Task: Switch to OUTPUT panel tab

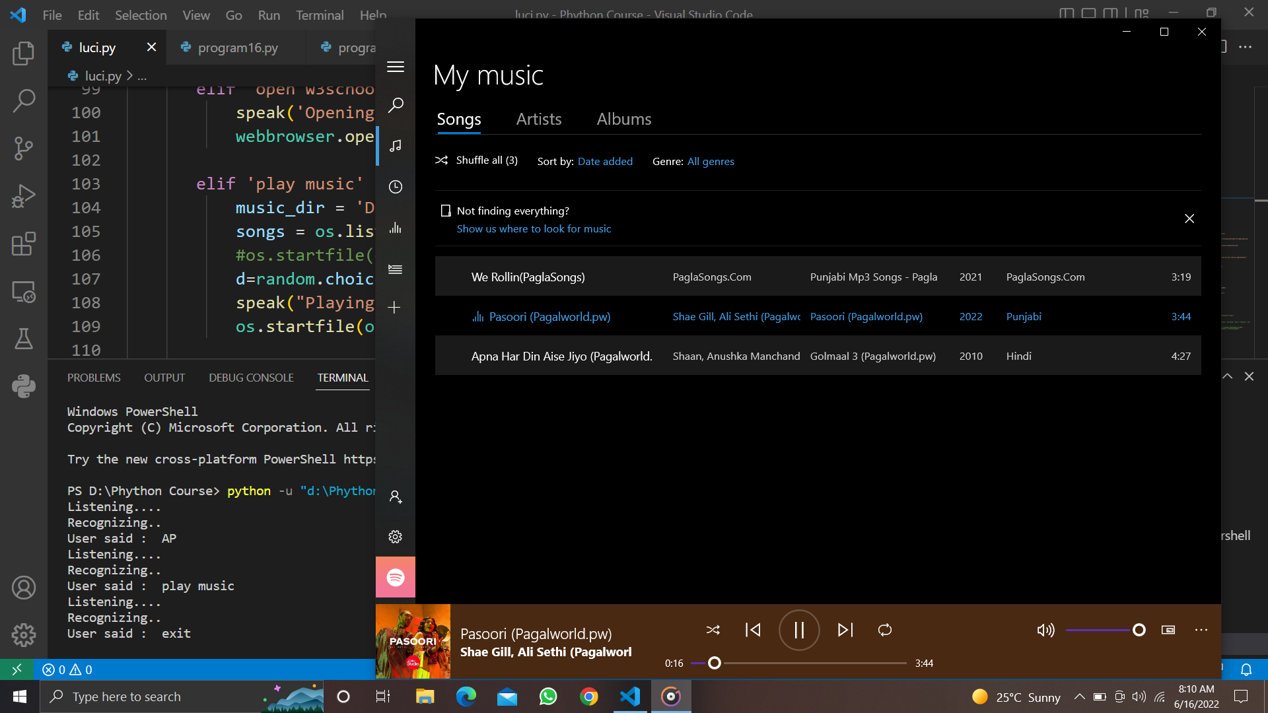Action: [x=164, y=378]
